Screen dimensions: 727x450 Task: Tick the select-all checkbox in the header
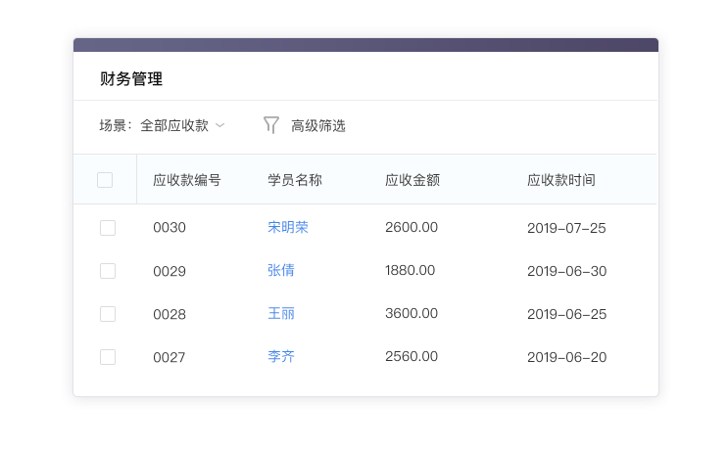click(105, 180)
